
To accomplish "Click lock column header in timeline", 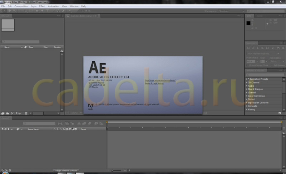I will click(x=11, y=129).
